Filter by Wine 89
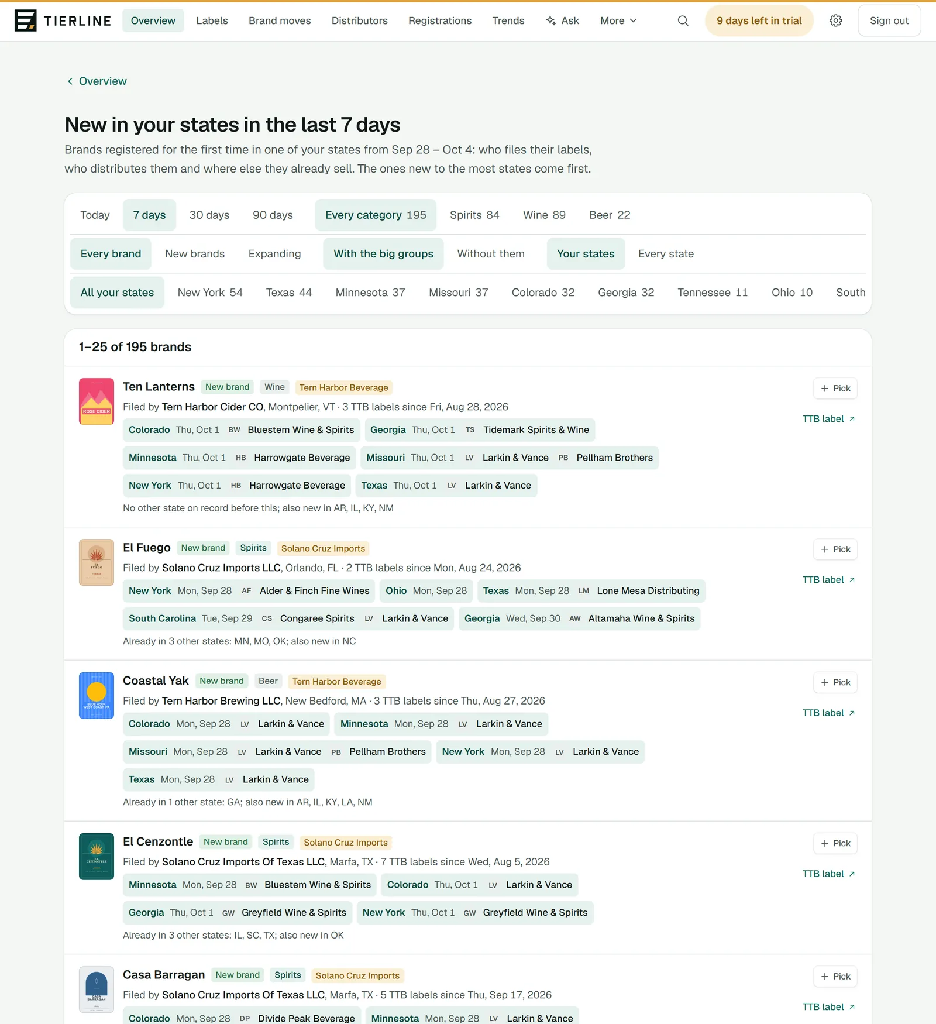This screenshot has width=936, height=1024. [544, 215]
